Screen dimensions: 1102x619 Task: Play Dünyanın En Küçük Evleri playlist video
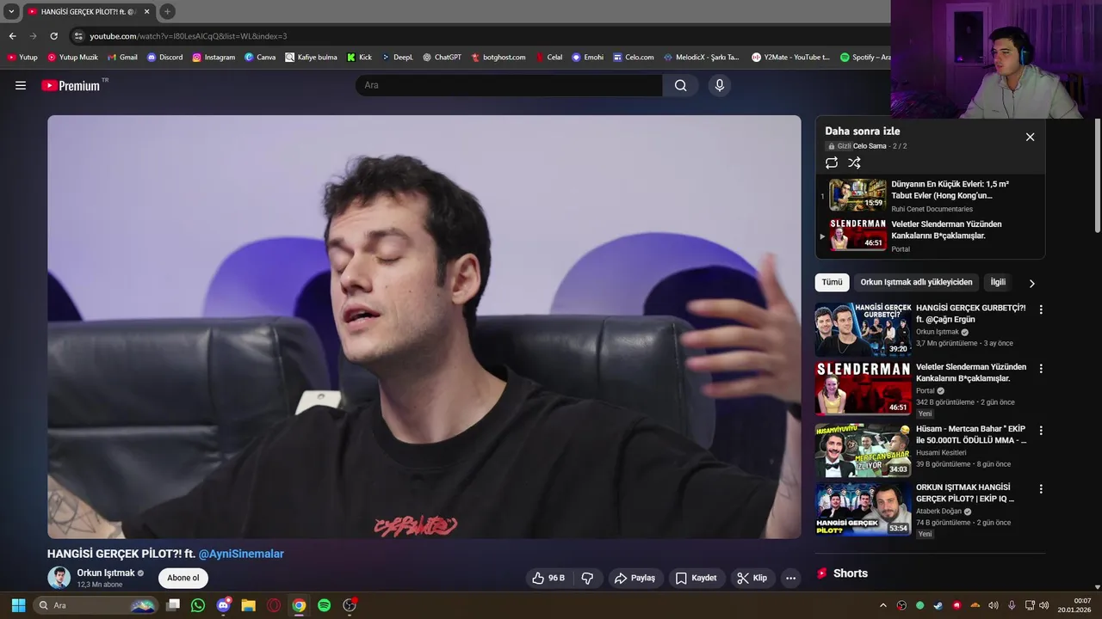point(930,195)
